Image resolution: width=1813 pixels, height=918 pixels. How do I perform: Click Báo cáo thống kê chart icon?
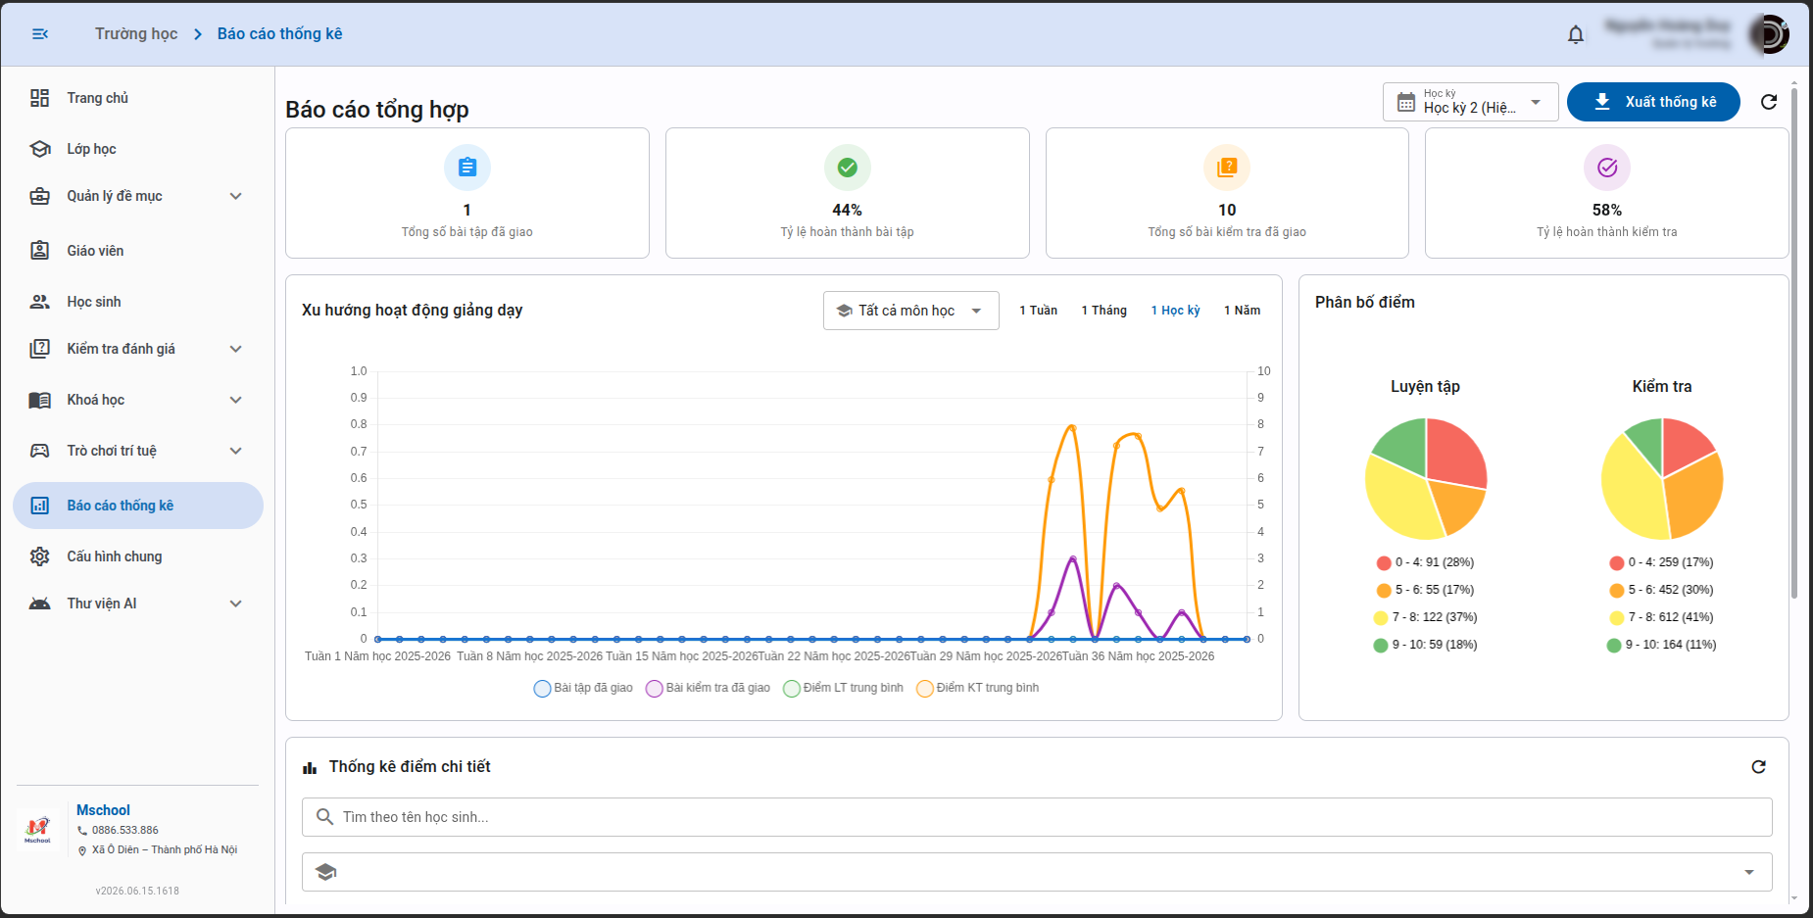(40, 506)
